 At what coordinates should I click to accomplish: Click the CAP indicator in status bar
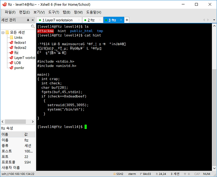tap(197, 174)
